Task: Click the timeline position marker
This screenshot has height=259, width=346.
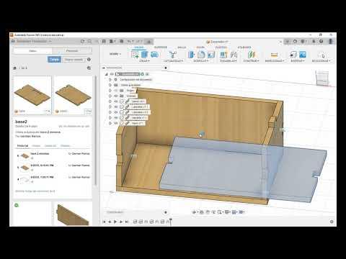Action: [170, 222]
